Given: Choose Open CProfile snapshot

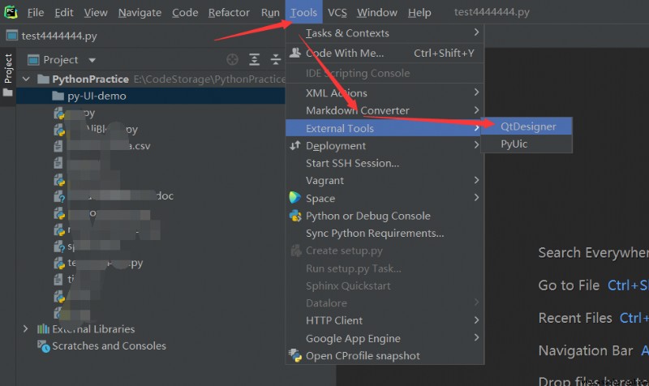Looking at the screenshot, I should pos(385,355).
